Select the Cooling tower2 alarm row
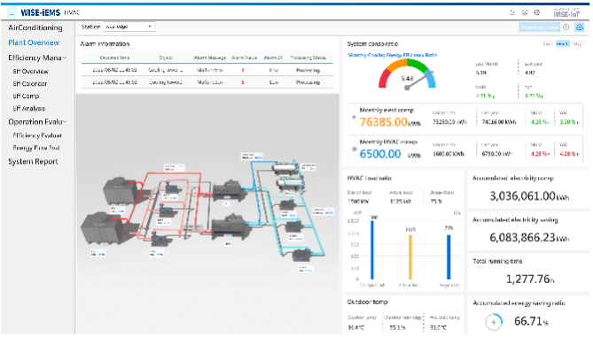This screenshot has width=593, height=337. click(x=207, y=82)
